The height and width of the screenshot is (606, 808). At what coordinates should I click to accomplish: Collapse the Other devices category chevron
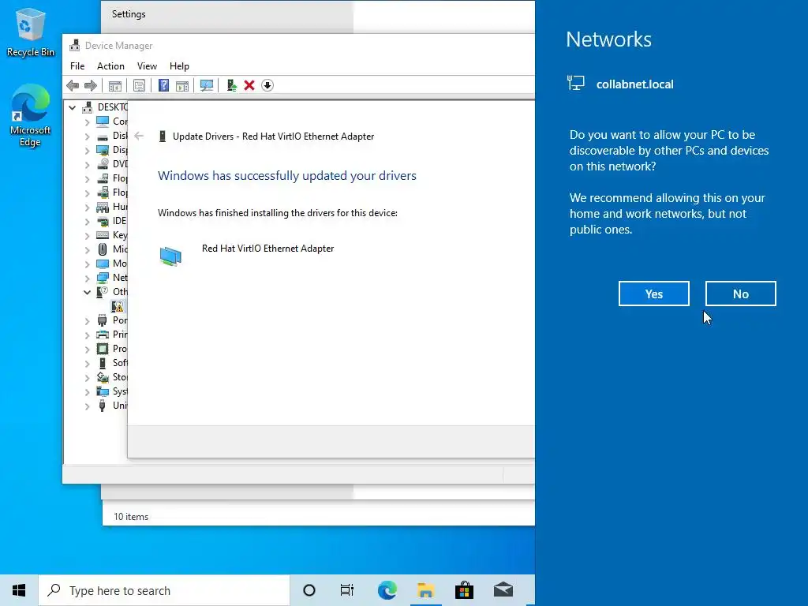click(x=87, y=292)
